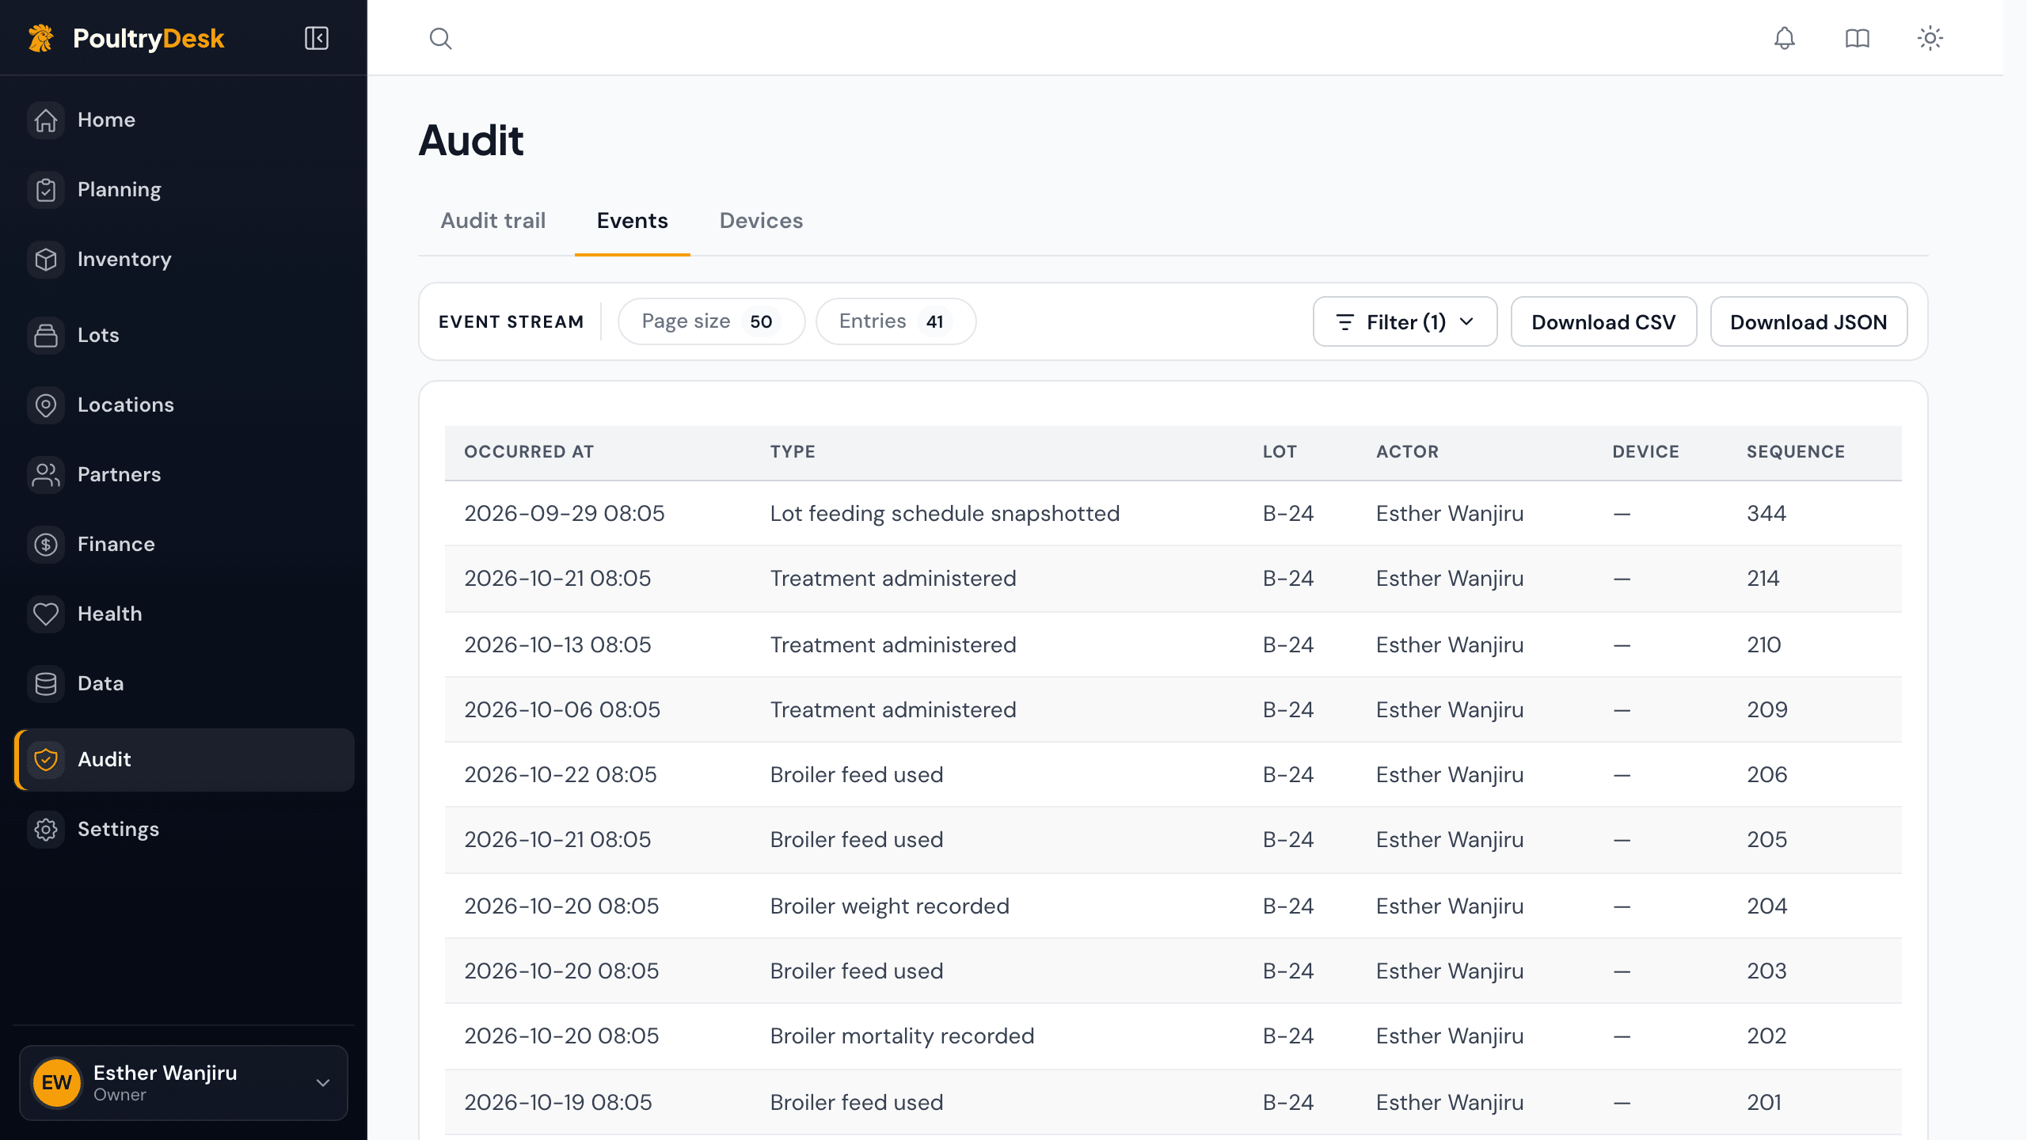Sort by Sequence column header
Image resolution: width=2027 pixels, height=1140 pixels.
(x=1796, y=452)
